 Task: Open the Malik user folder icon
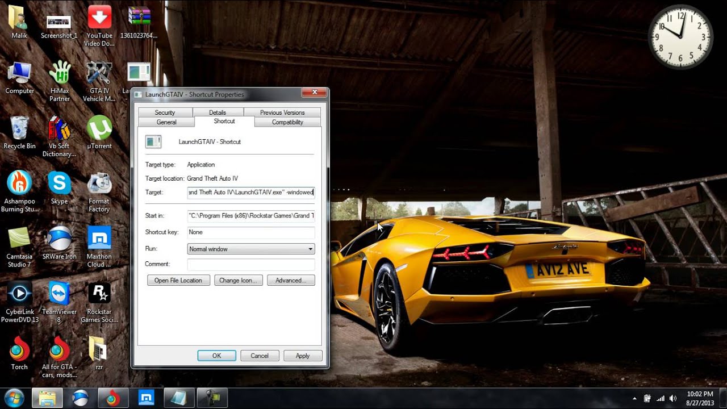[x=19, y=22]
